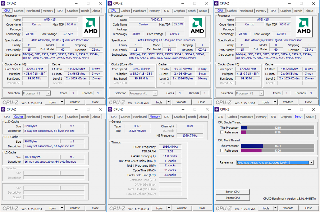Click single thread This Processor bar showing 1219
The width and height of the screenshot is (320, 212).
coord(277,128)
